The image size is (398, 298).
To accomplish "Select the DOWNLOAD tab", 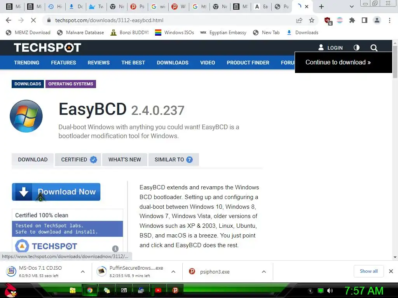I will (33, 159).
